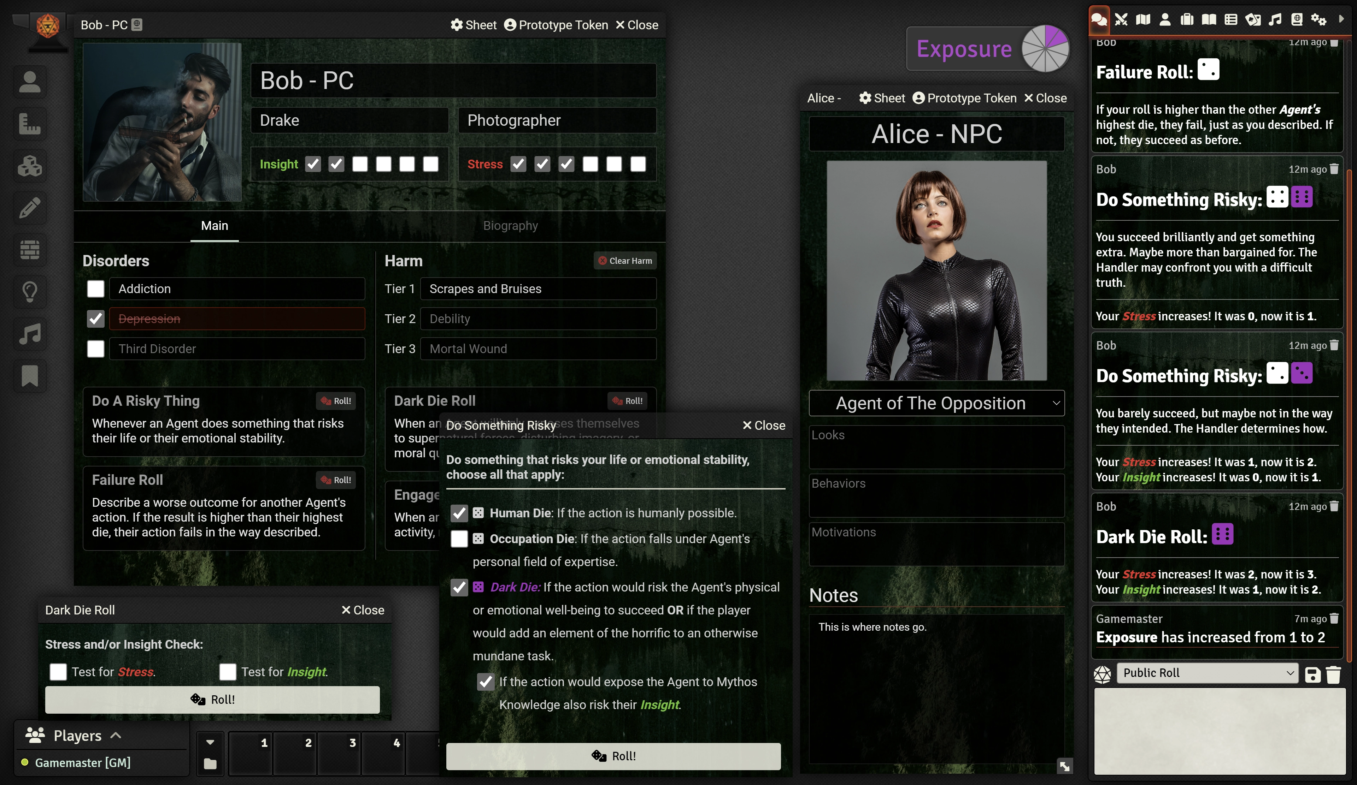Check the Test for Stress box
1357x785 pixels.
pyautogui.click(x=58, y=672)
